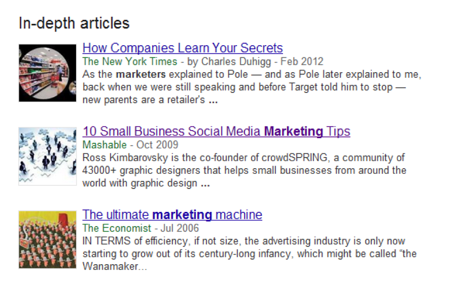Select the Mashable source name
Screen dimensions: 455x287
point(104,145)
